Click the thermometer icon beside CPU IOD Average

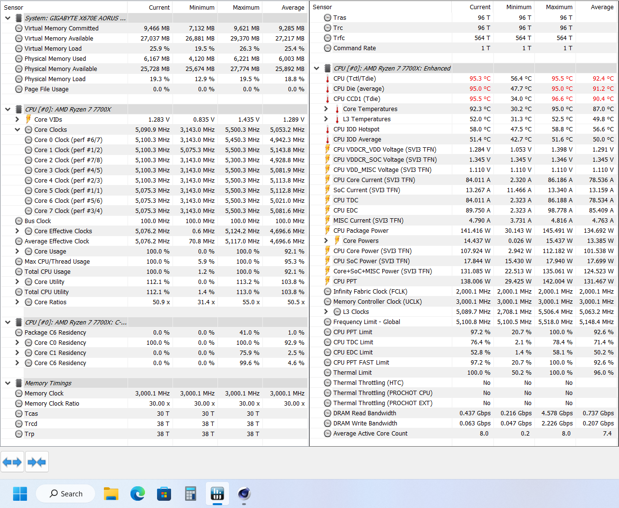click(x=328, y=140)
